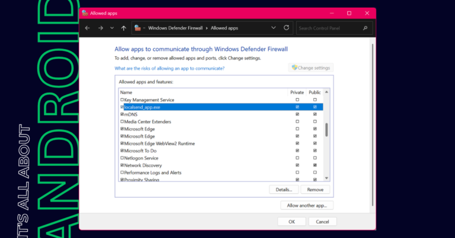Screen dimensions: 455x238
Task: Click the scroll down arrow in apps list
Action: click(326, 178)
